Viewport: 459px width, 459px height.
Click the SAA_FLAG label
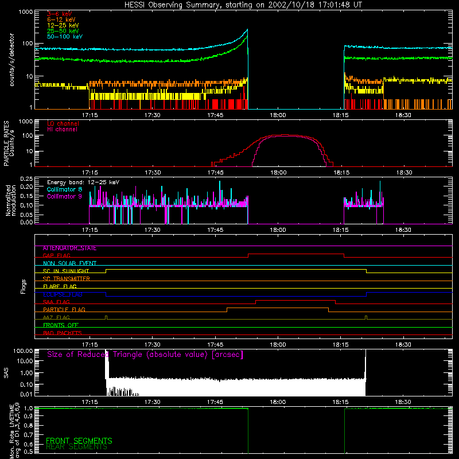point(56,302)
